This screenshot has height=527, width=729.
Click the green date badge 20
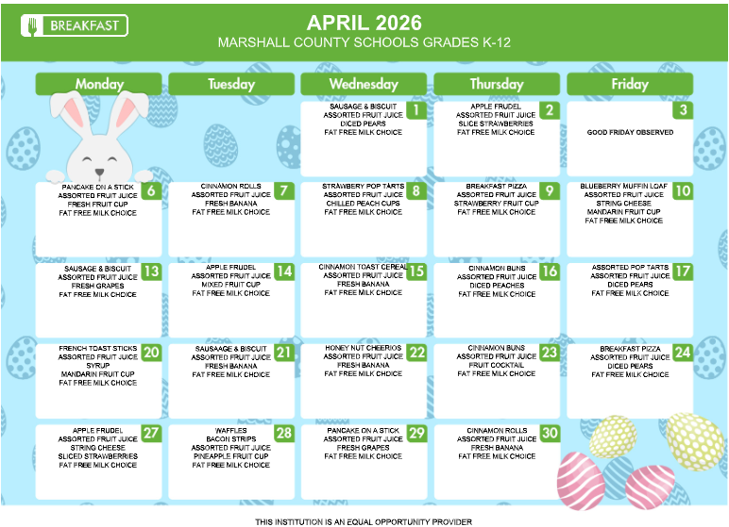[150, 353]
